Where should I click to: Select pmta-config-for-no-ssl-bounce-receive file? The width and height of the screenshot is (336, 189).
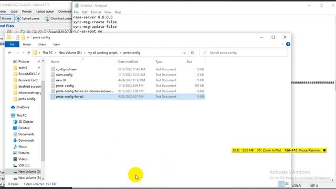pyautogui.click(x=127, y=91)
